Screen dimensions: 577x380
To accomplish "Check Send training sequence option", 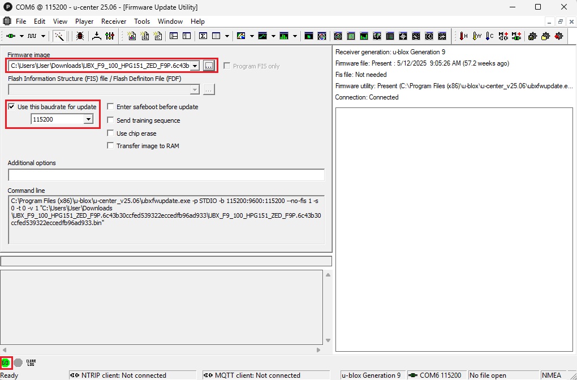I will tap(110, 120).
